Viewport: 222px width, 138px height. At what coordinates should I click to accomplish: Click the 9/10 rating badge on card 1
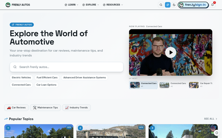tap(69, 127)
